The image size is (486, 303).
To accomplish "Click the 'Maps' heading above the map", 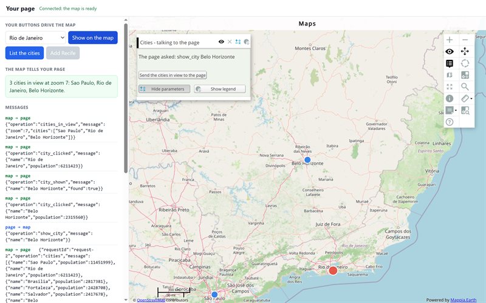I will pos(307,24).
